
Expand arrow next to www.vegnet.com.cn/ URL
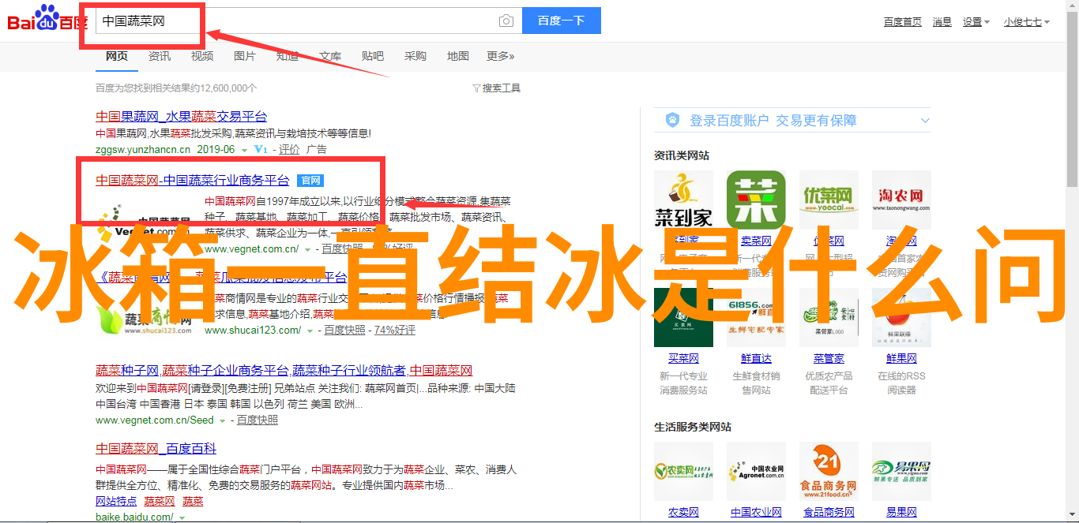point(308,249)
